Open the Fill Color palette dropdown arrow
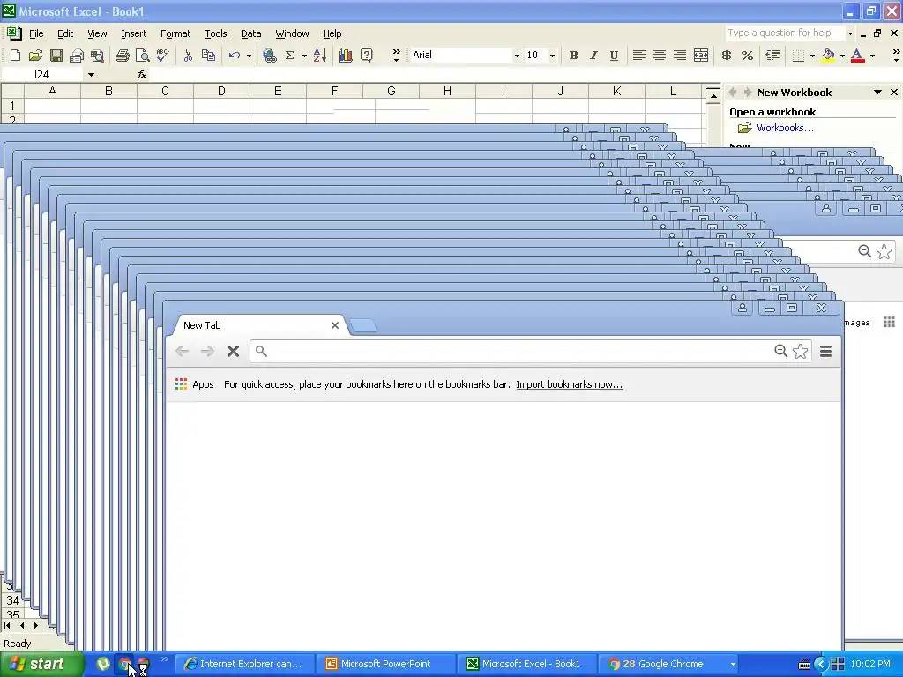The image size is (903, 677). [842, 56]
